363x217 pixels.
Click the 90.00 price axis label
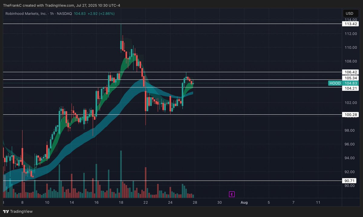[x=350, y=186]
